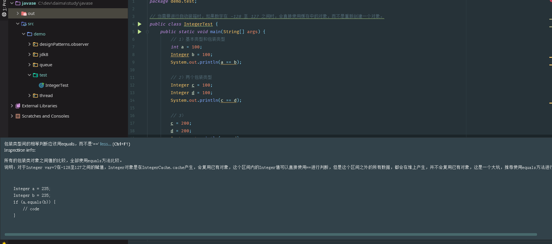Click the fold marker beside main method

(147, 32)
